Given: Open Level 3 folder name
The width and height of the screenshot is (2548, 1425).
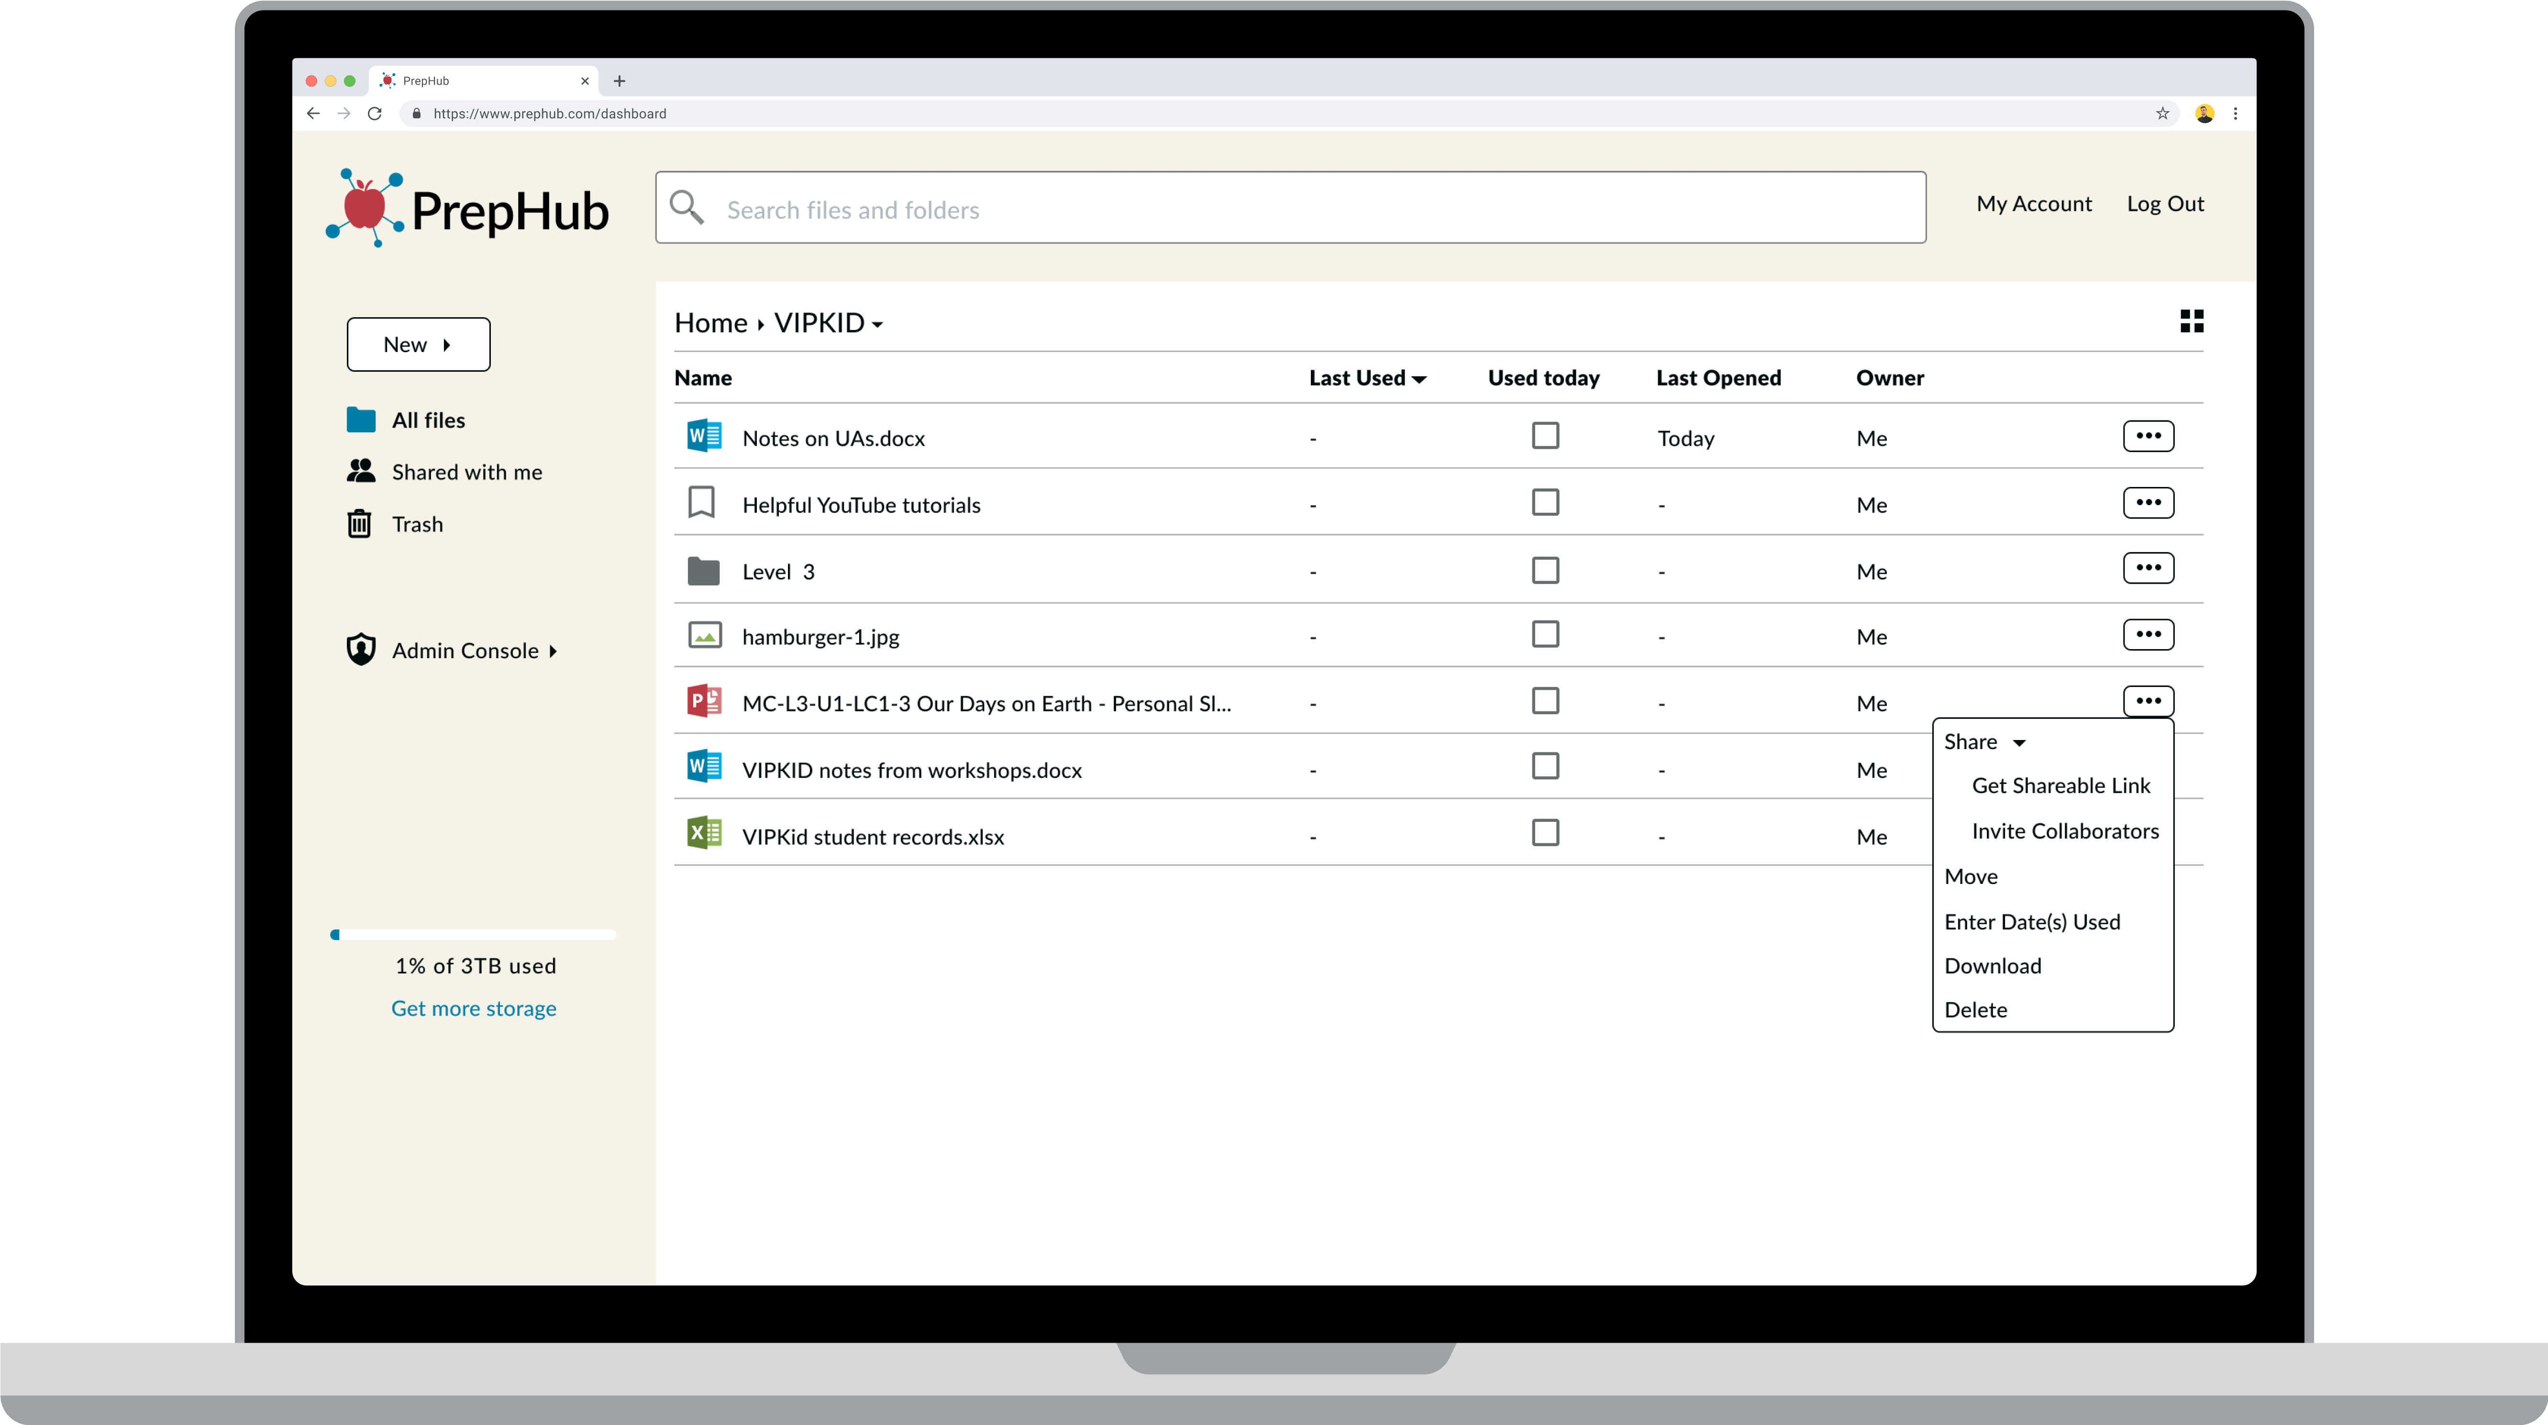Looking at the screenshot, I should coord(778,572).
